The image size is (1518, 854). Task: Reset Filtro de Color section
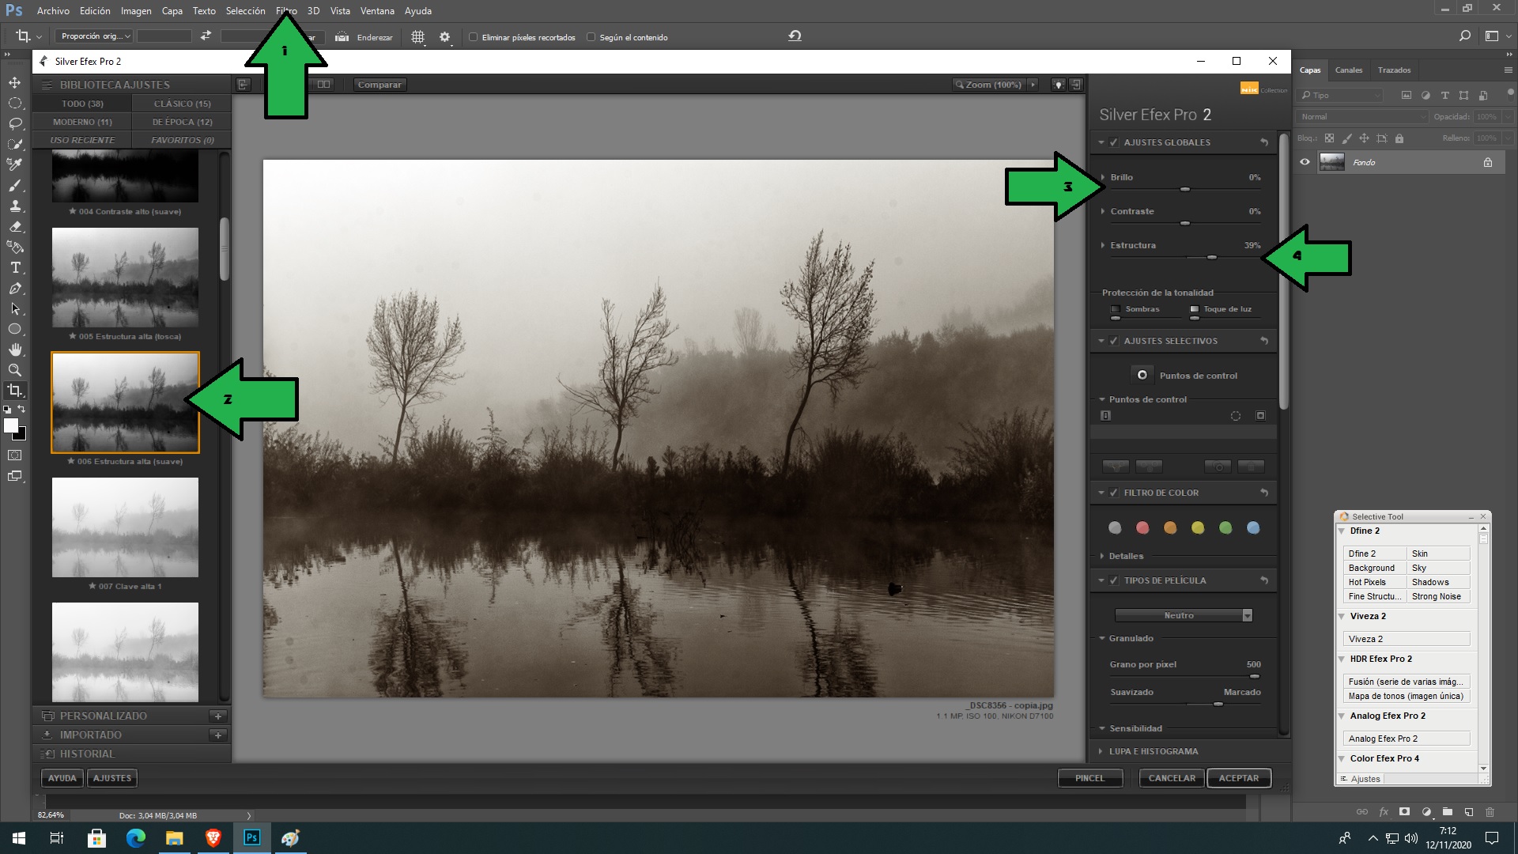pyautogui.click(x=1264, y=493)
